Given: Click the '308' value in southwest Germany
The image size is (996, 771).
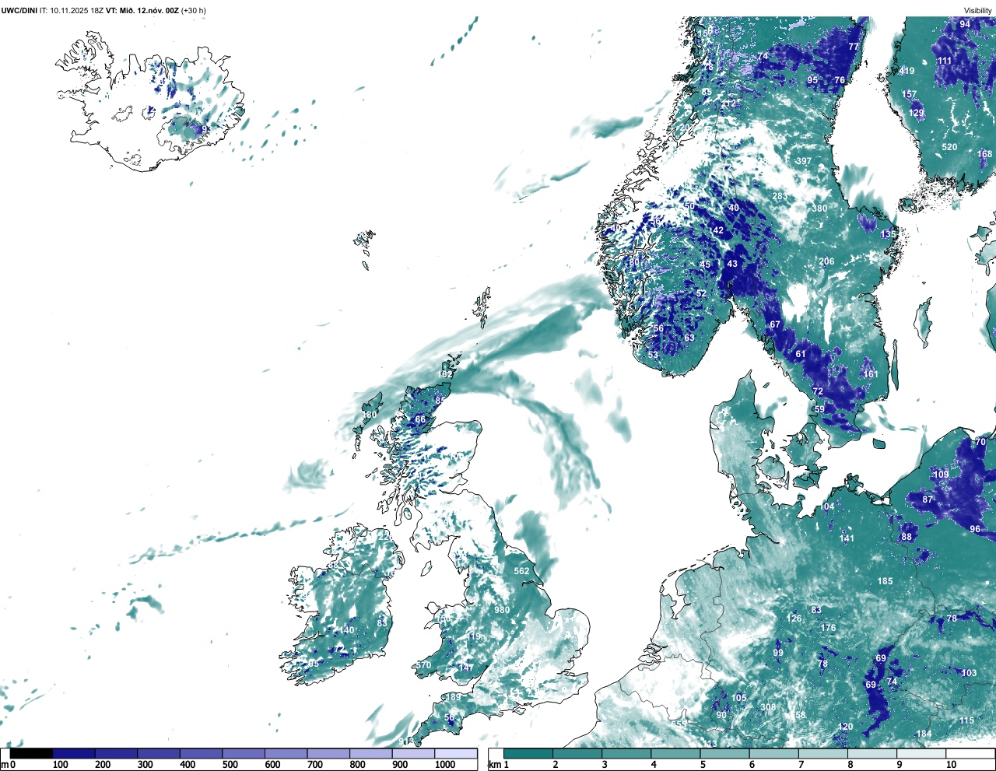Looking at the screenshot, I should click(x=768, y=707).
